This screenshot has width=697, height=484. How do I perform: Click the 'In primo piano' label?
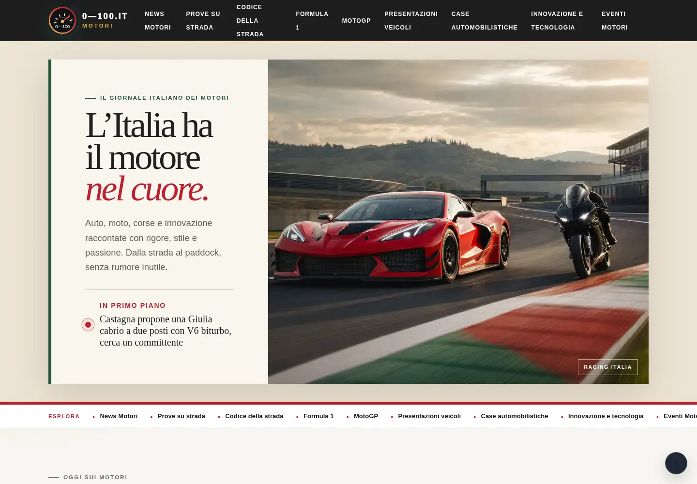(133, 305)
